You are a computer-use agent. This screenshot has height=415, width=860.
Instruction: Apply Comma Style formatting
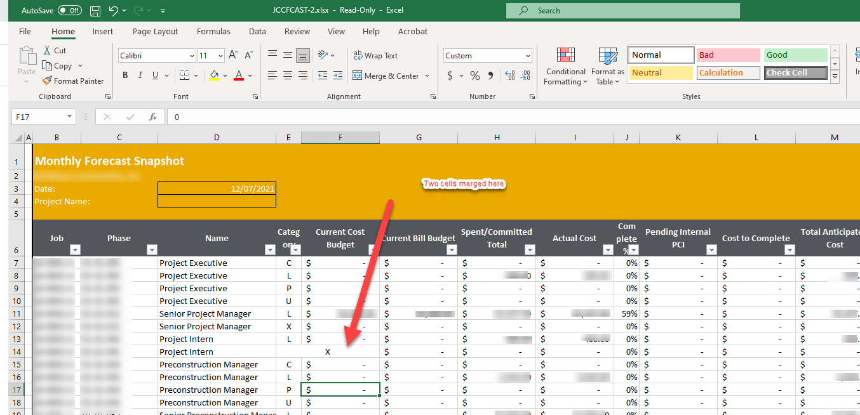pyautogui.click(x=490, y=76)
